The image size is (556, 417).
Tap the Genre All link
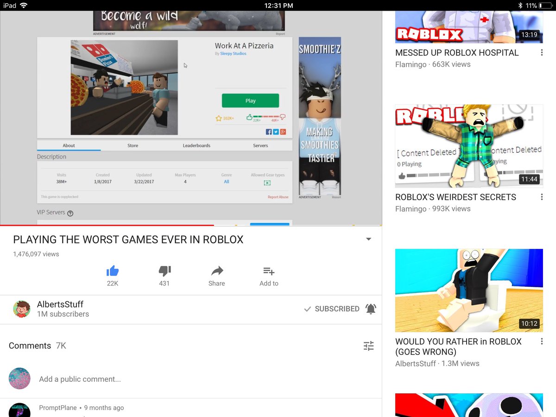coord(227,182)
